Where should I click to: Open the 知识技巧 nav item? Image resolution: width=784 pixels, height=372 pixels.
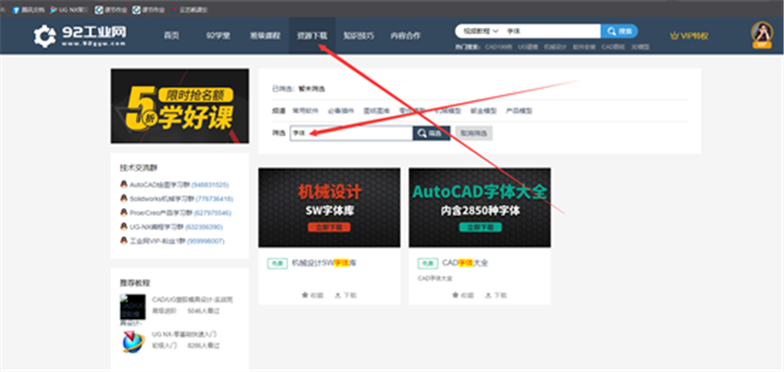tap(359, 36)
